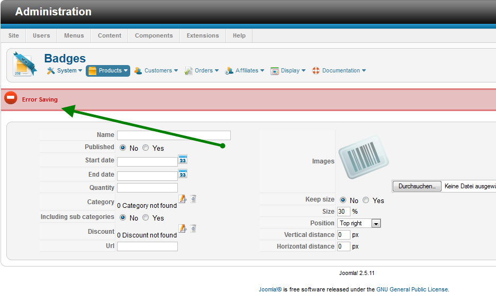
Task: Click the red Error Saving stop icon
Action: tap(11, 98)
